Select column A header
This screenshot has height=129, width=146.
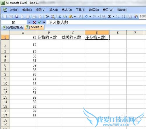pyautogui.click(x=23, y=33)
